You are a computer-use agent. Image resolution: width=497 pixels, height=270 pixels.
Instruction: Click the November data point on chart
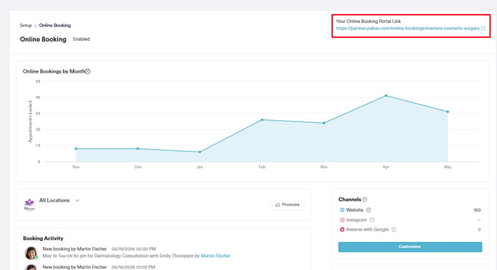[x=76, y=148]
